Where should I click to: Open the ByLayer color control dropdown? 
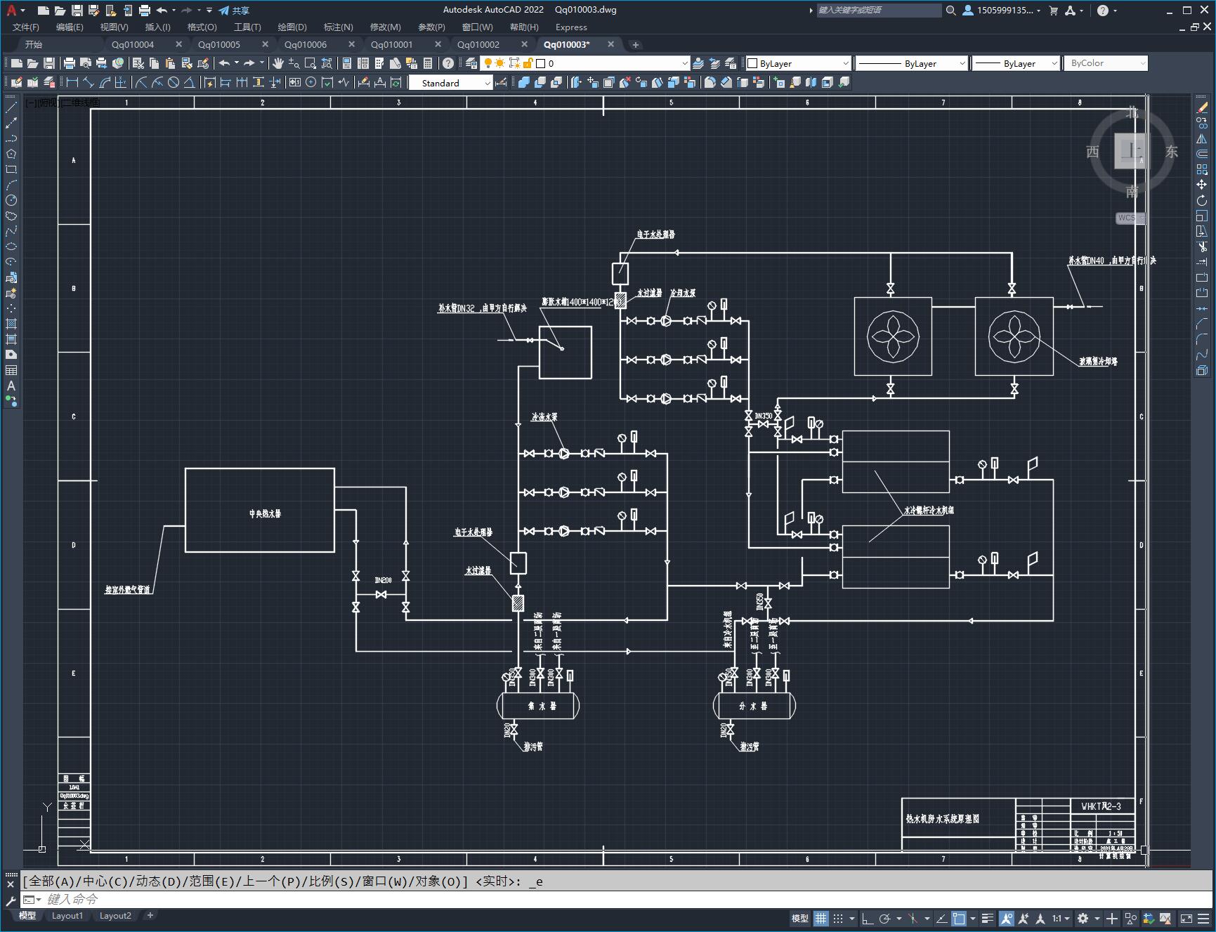coord(846,63)
